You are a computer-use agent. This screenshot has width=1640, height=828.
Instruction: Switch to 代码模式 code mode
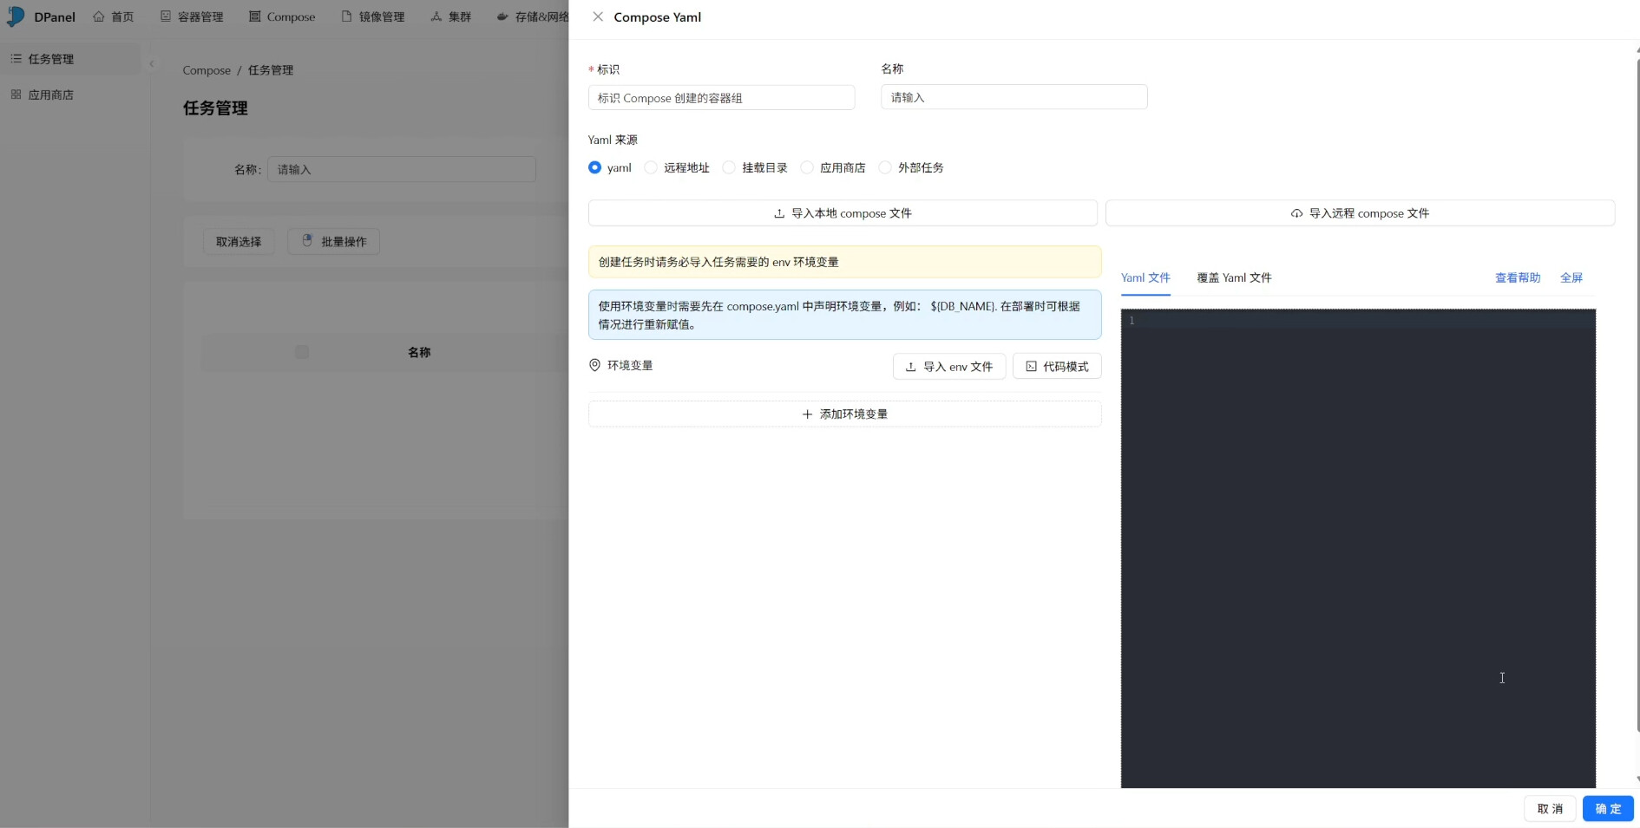click(1056, 367)
